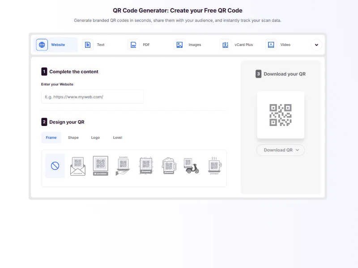Viewport: 358px width, 268px height.
Task: Pick the delivery scooter frame design
Action: click(192, 166)
